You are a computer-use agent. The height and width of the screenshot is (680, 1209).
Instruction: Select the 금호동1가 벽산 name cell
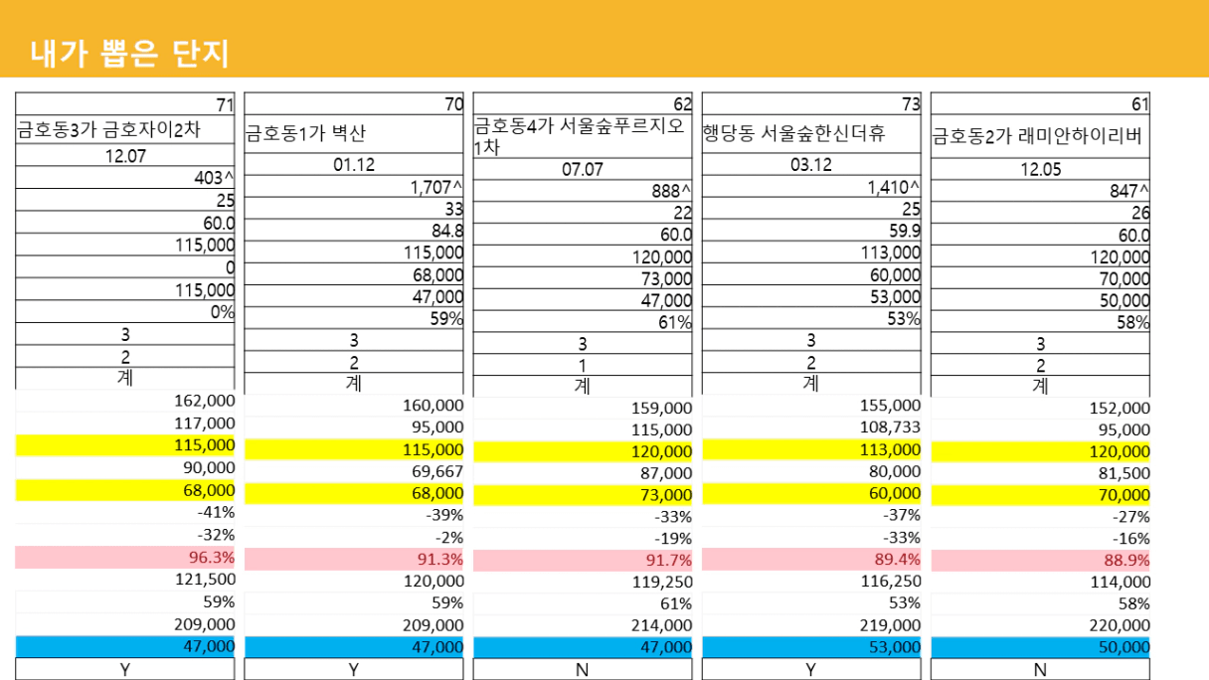(354, 134)
